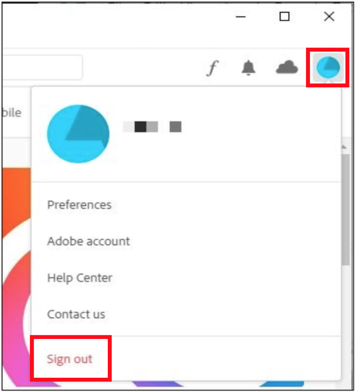
Task: Select Contact us menu item
Action: pyautogui.click(x=76, y=315)
